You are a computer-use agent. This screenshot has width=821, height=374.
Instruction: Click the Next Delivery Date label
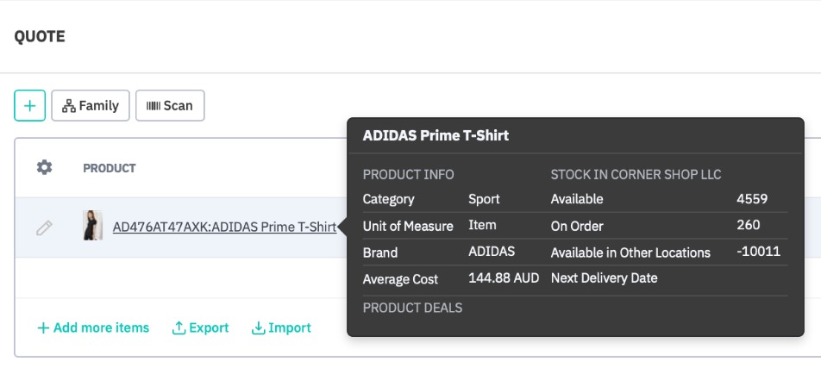tap(604, 278)
